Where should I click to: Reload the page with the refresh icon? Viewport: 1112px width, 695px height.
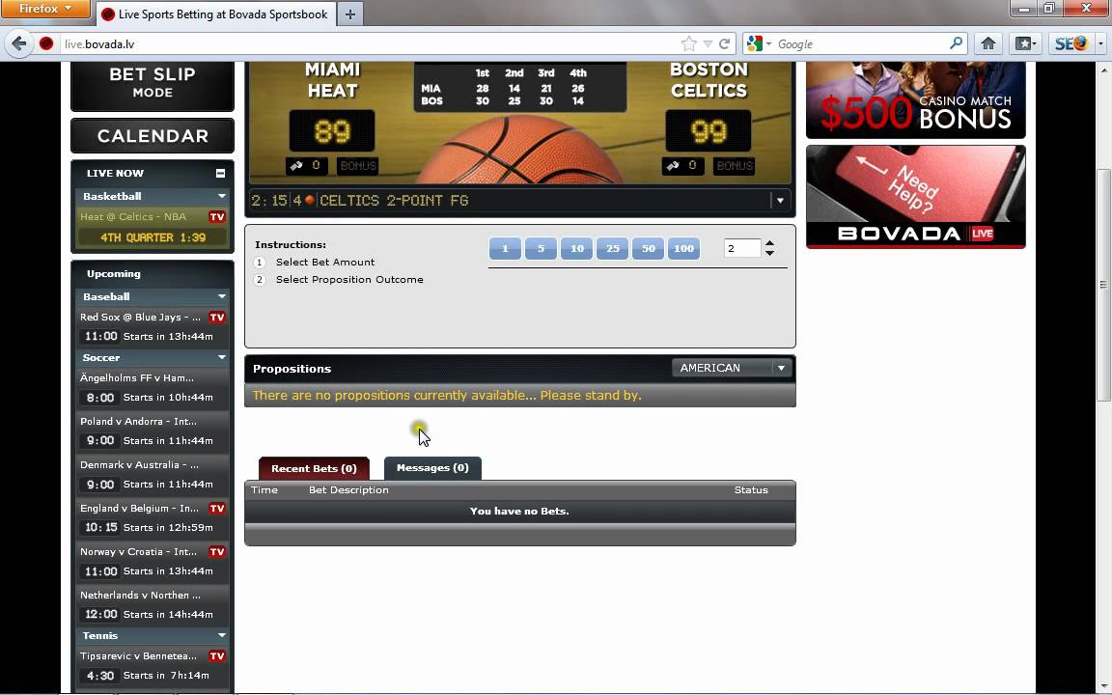[725, 44]
